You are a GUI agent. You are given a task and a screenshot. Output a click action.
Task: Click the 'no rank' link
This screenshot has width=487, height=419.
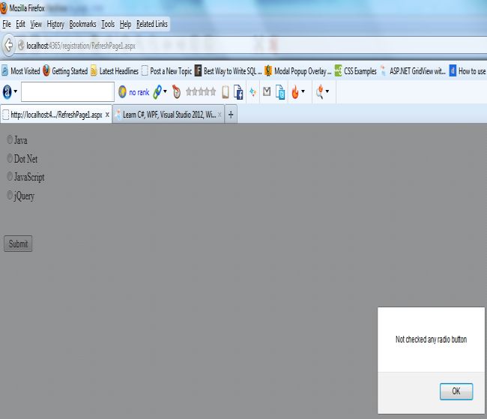[x=139, y=92]
